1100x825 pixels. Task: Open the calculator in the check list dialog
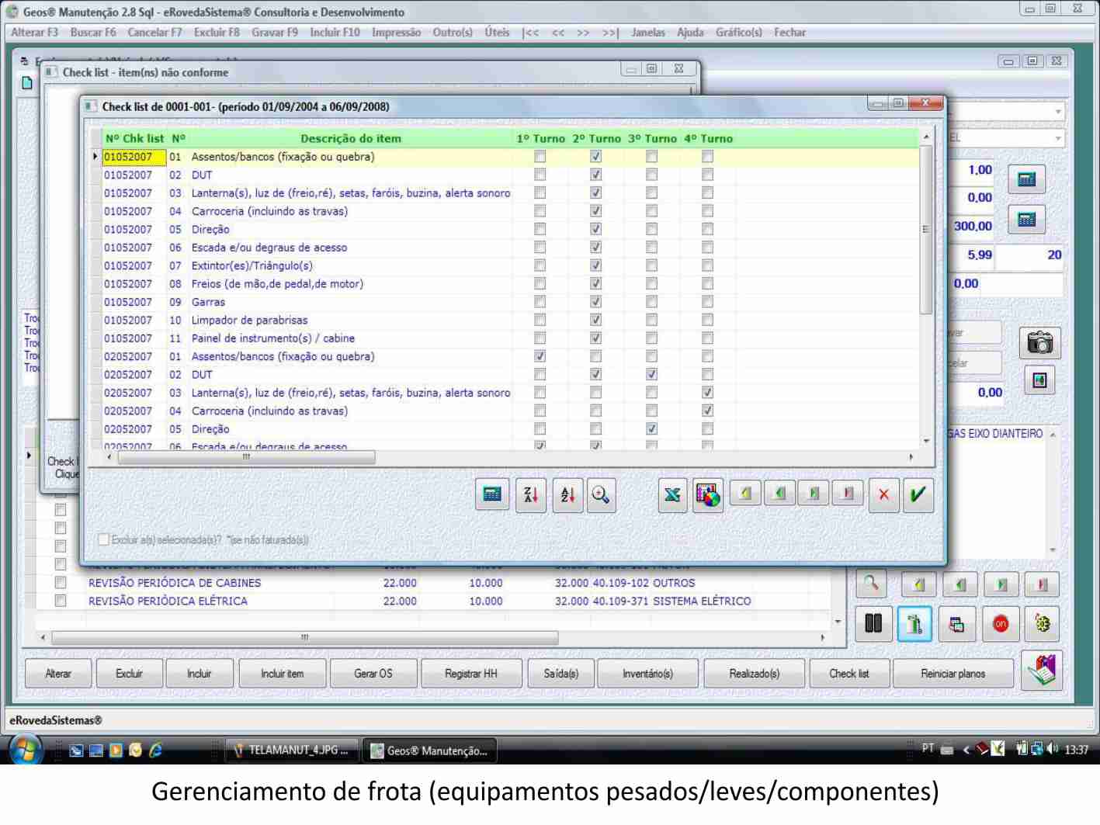point(492,494)
